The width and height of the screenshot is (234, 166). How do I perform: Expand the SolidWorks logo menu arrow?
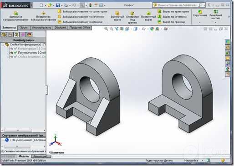pos(31,5)
